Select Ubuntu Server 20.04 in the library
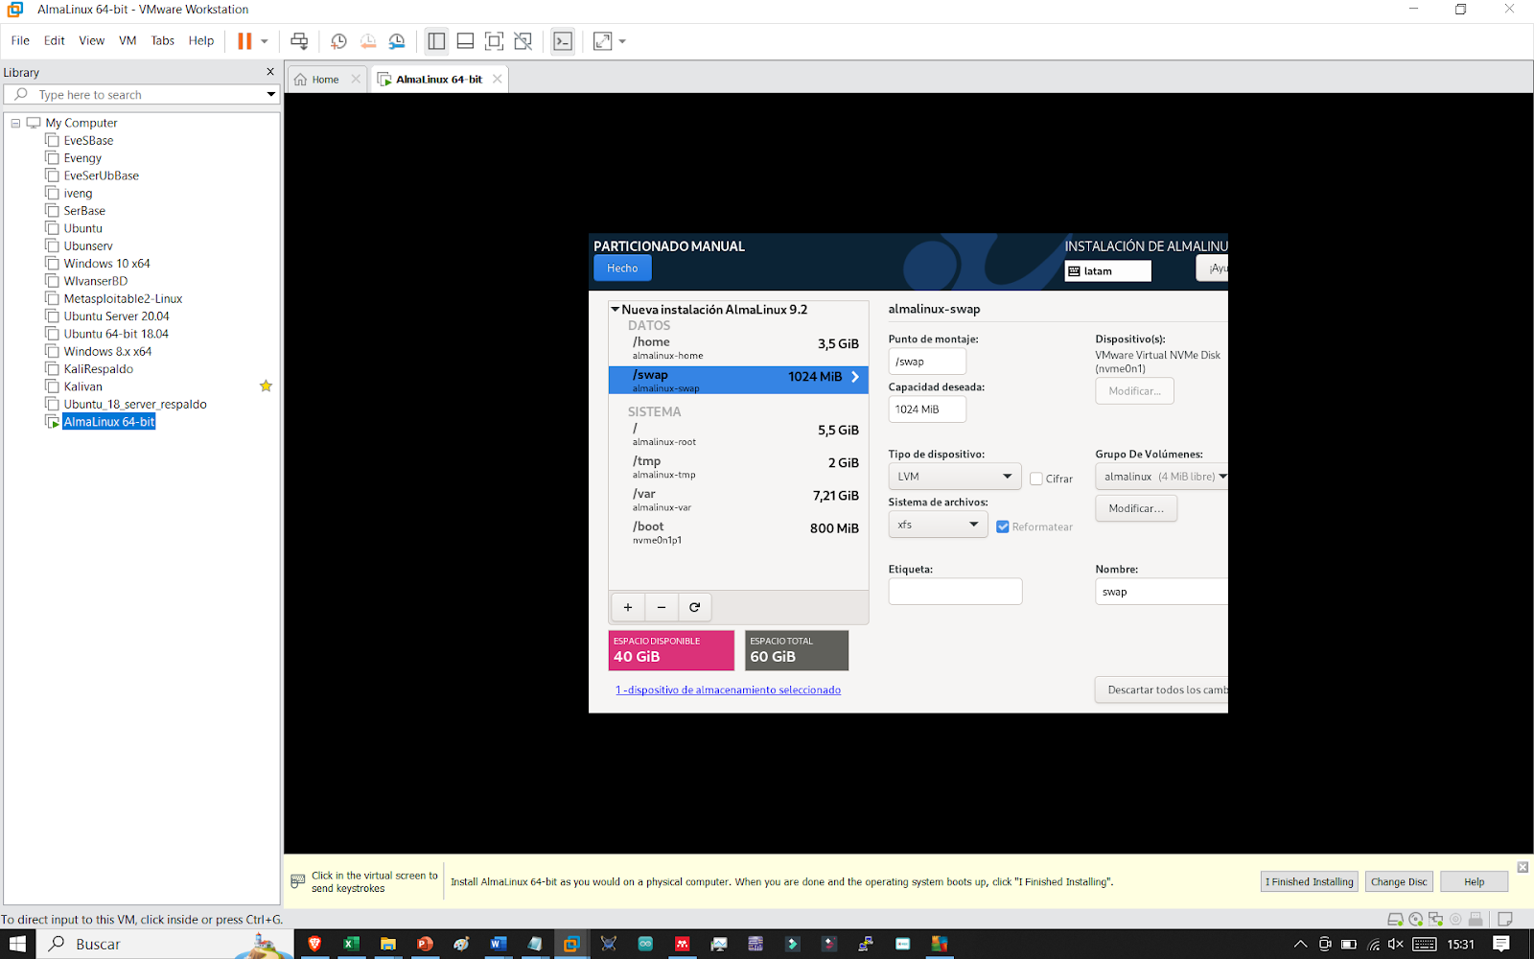 point(116,316)
